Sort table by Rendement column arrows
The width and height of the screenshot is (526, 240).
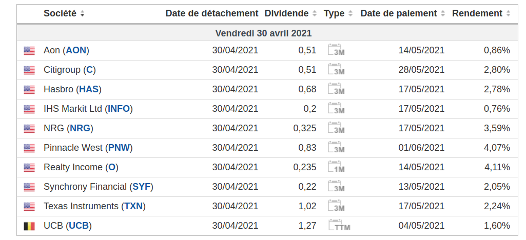pyautogui.click(x=508, y=14)
